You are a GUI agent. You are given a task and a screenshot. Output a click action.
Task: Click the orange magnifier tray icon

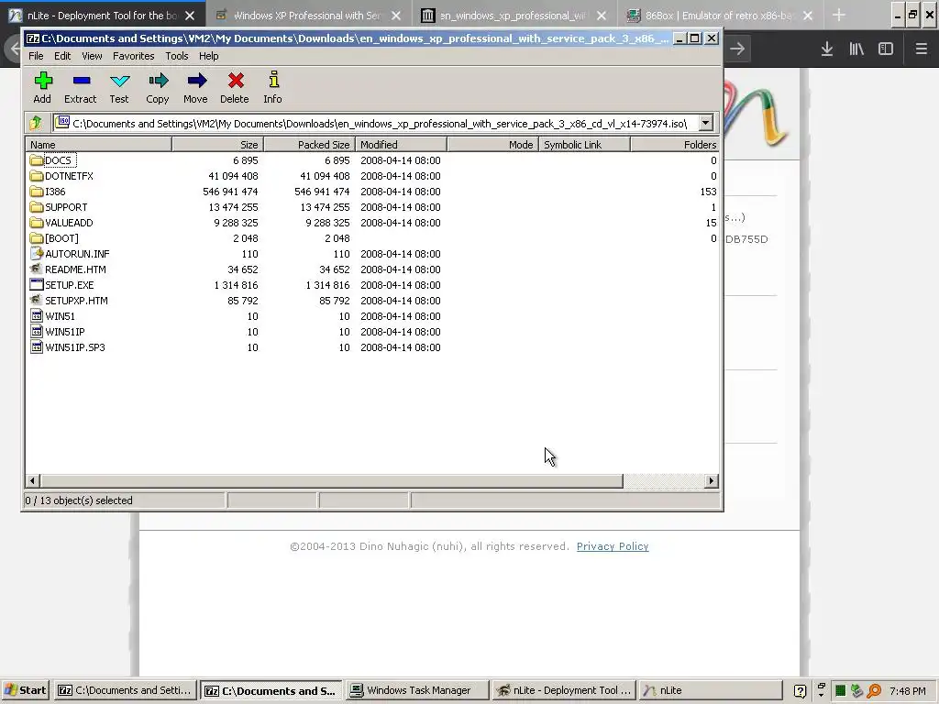[x=874, y=690]
